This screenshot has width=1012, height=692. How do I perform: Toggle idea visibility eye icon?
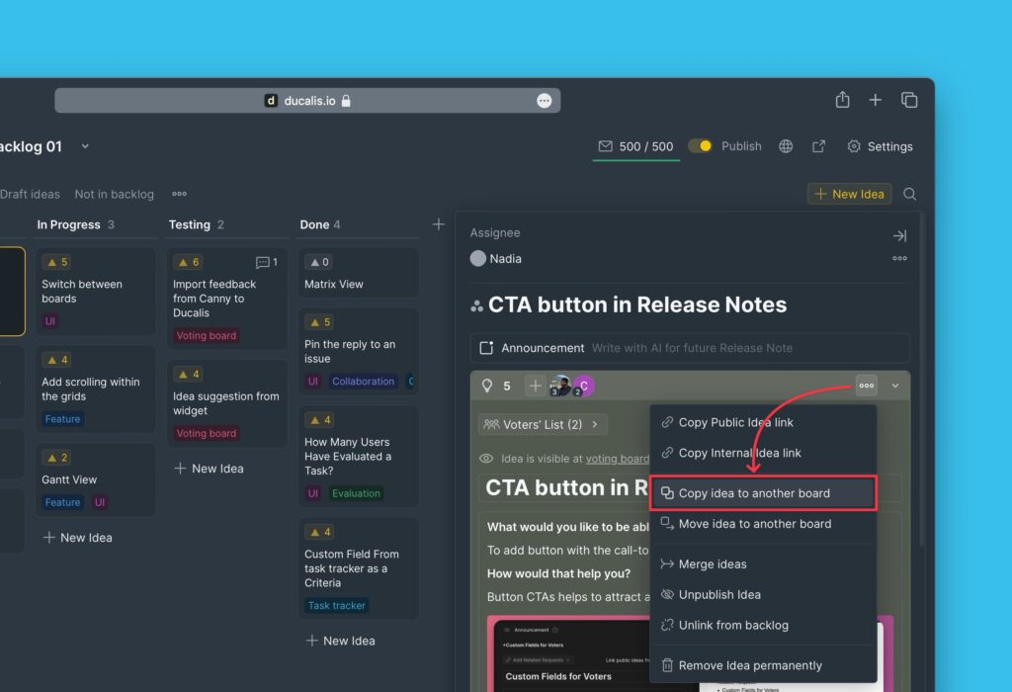click(486, 459)
